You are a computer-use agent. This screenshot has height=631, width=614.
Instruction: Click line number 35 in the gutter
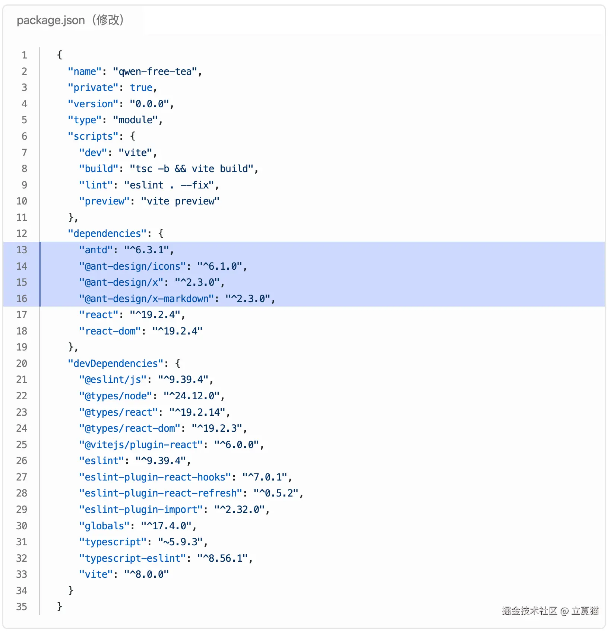[22, 607]
